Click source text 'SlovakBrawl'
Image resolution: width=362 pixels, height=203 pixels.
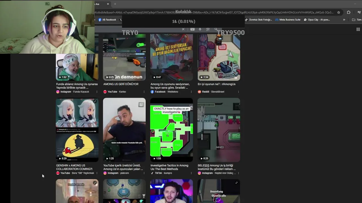click(217, 92)
